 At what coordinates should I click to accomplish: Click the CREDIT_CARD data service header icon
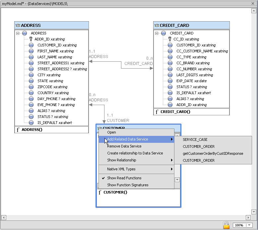click(x=157, y=25)
